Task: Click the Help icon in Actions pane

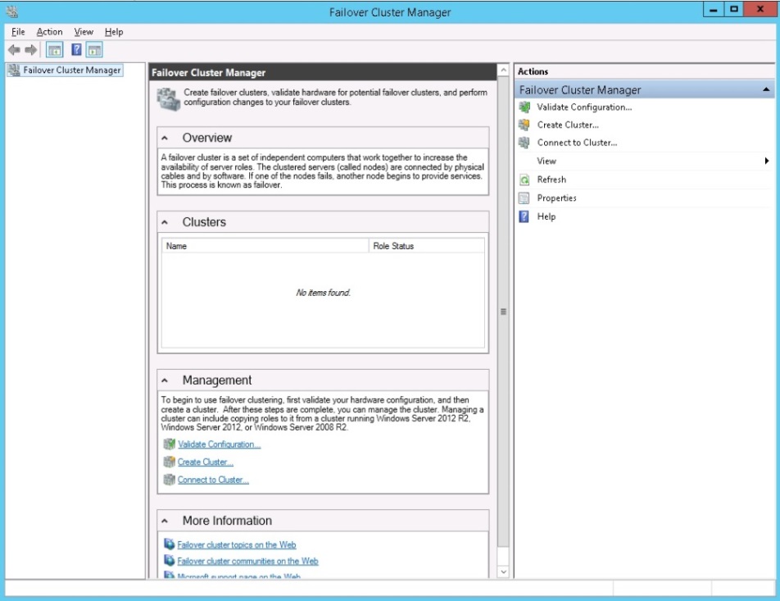Action: pyautogui.click(x=524, y=216)
